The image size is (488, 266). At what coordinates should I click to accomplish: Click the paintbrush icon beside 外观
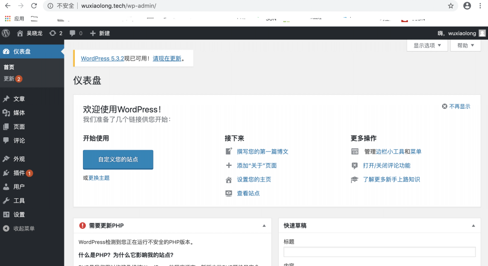[6, 159]
